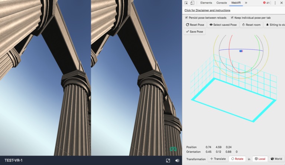Click the Position X value 0.74
Image resolution: width=285 pixels, height=165 pixels.
[x=208, y=147]
